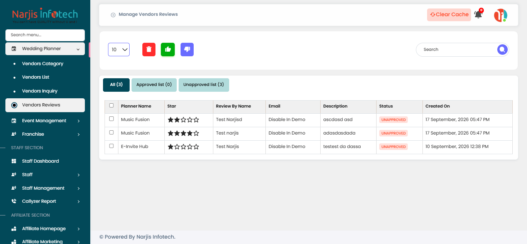Click the search magnifier icon button
The width and height of the screenshot is (527, 244).
pyautogui.click(x=502, y=49)
